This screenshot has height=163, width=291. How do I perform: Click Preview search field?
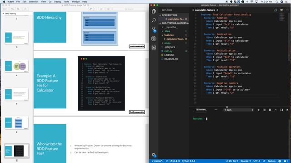(x=129, y=9)
